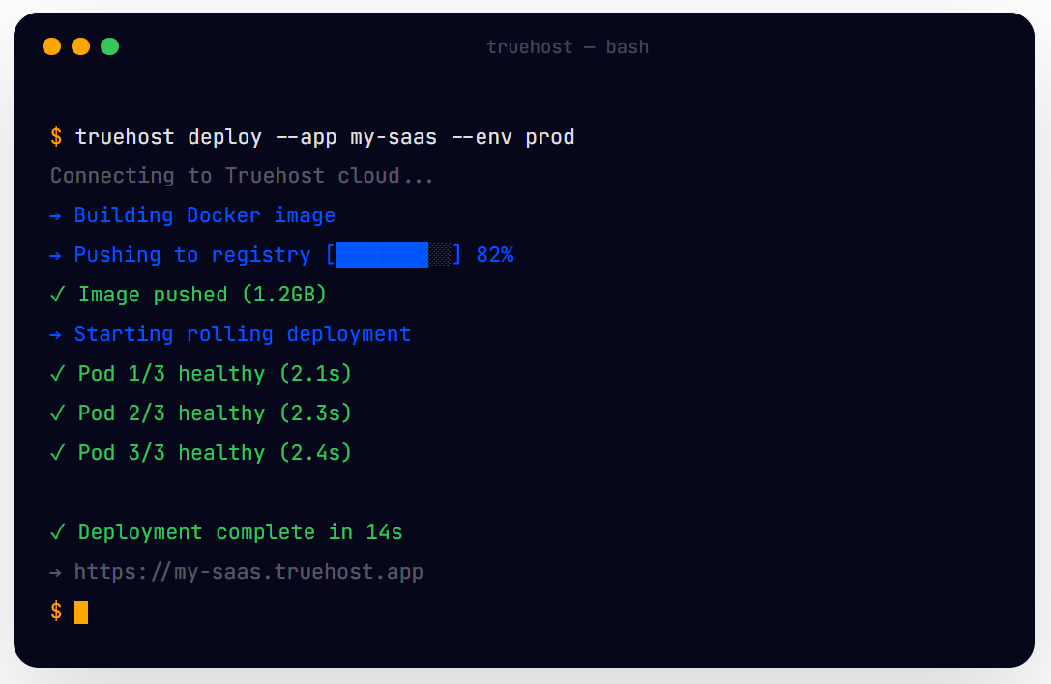
Task: Click the checkmark beside Deployment complete in 14s
Action: (x=58, y=531)
